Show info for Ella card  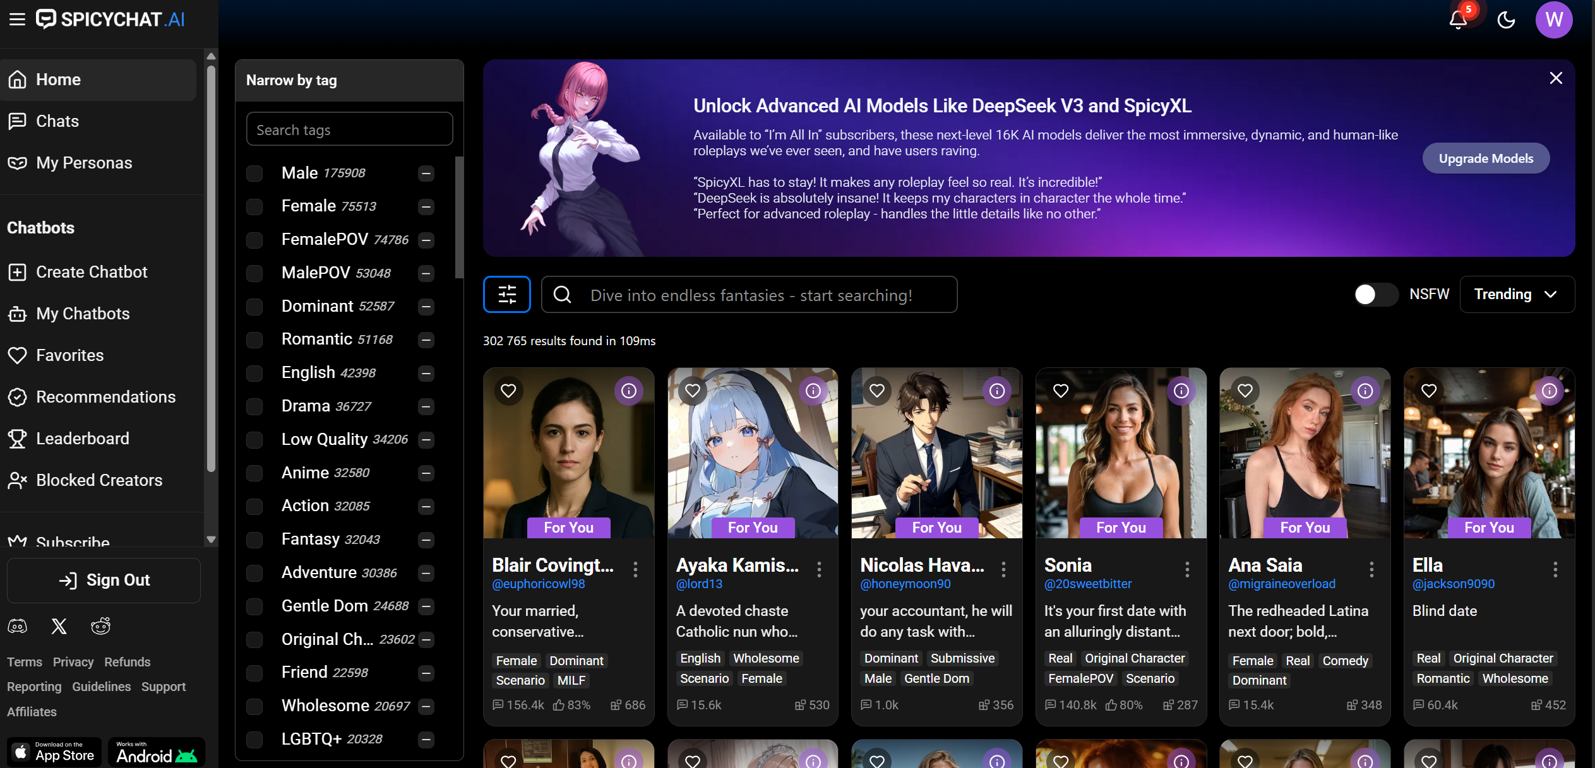1550,391
